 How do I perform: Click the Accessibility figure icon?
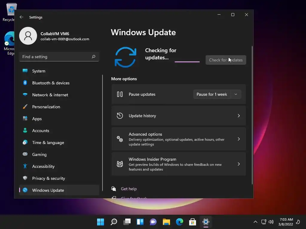pyautogui.click(x=25, y=166)
